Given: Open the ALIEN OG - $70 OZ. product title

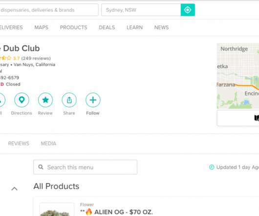Looking at the screenshot, I should tap(124, 212).
